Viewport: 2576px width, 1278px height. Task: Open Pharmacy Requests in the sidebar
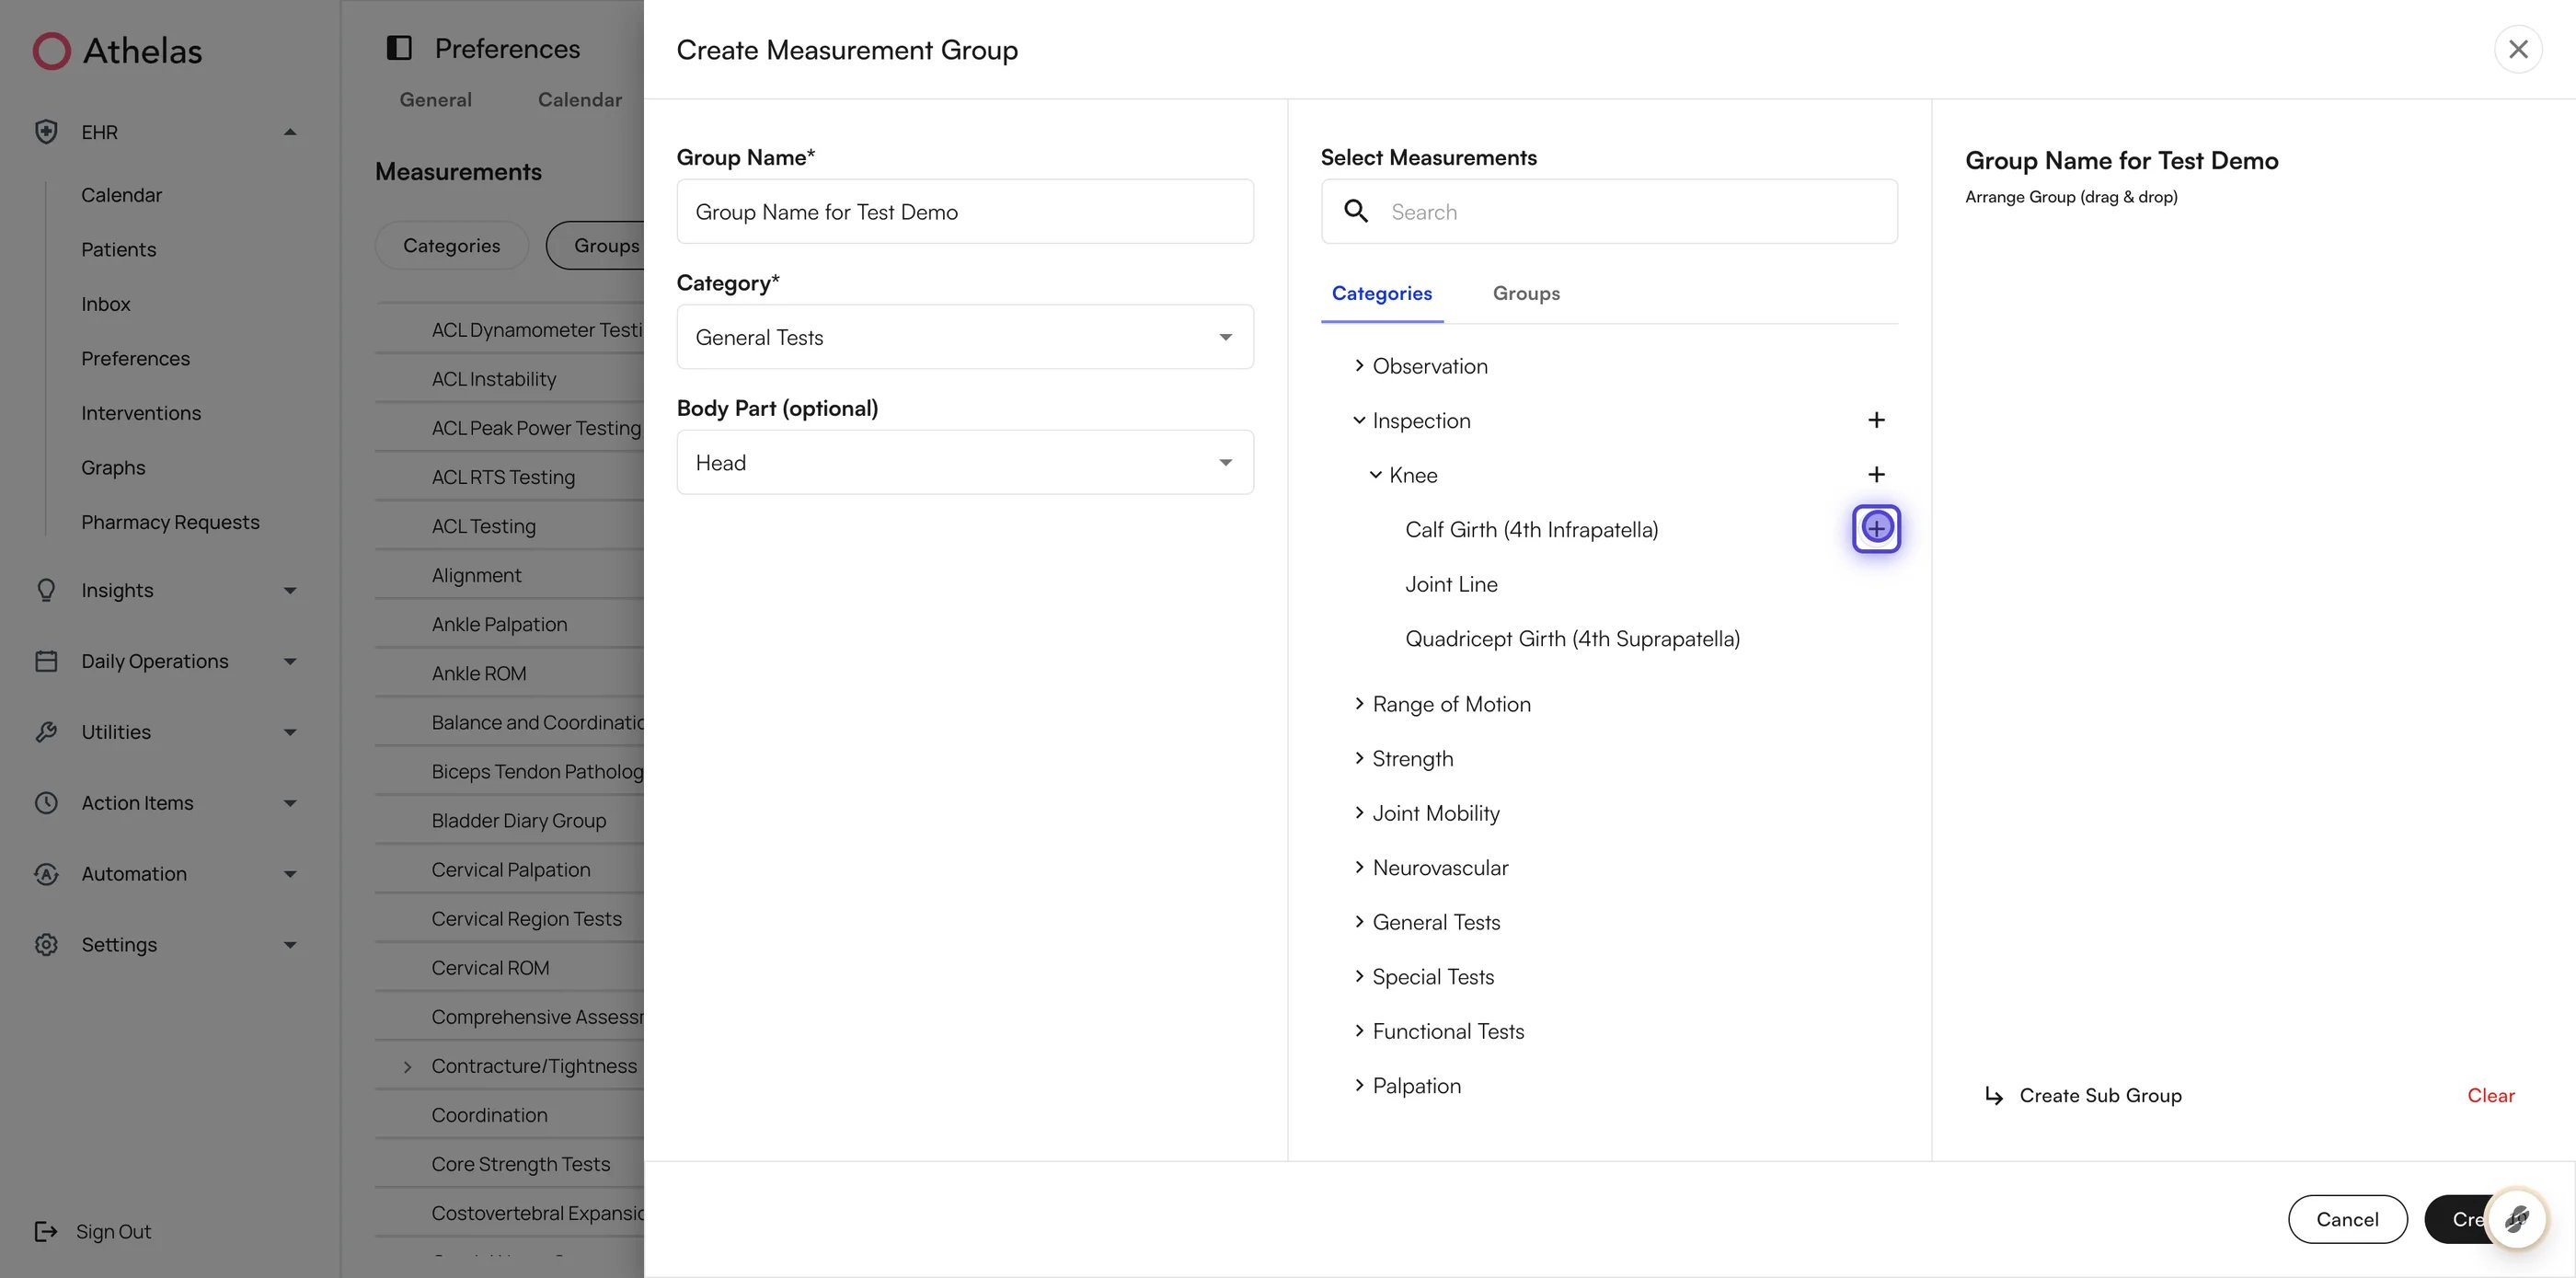(170, 522)
